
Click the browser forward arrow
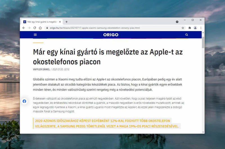(29, 28)
